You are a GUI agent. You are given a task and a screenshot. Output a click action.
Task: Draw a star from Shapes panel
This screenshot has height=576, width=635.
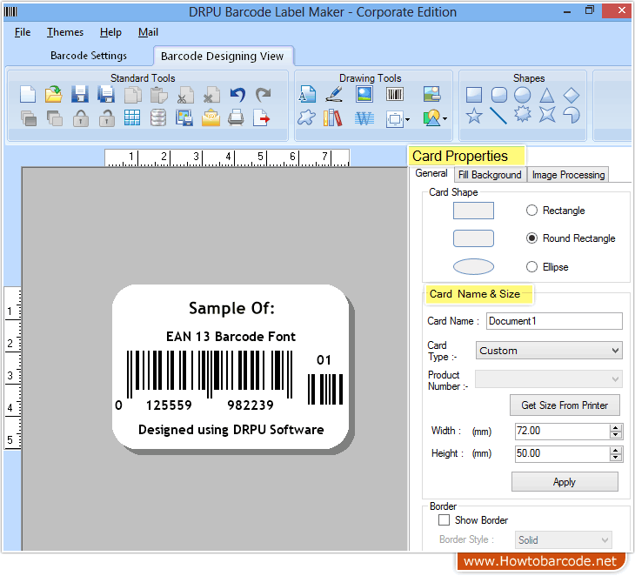(474, 116)
